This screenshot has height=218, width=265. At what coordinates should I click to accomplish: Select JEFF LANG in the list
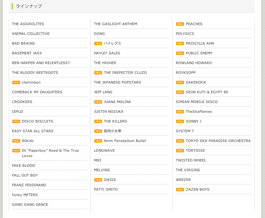point(103,92)
